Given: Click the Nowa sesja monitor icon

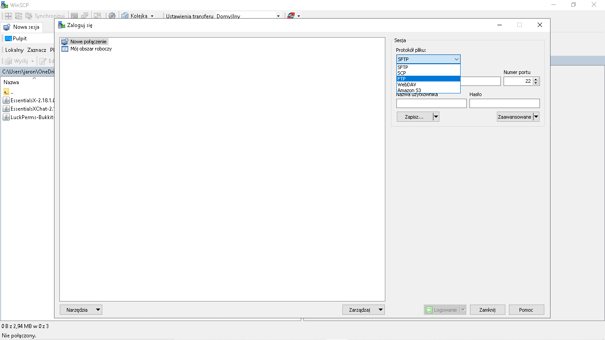Looking at the screenshot, I should (x=7, y=27).
